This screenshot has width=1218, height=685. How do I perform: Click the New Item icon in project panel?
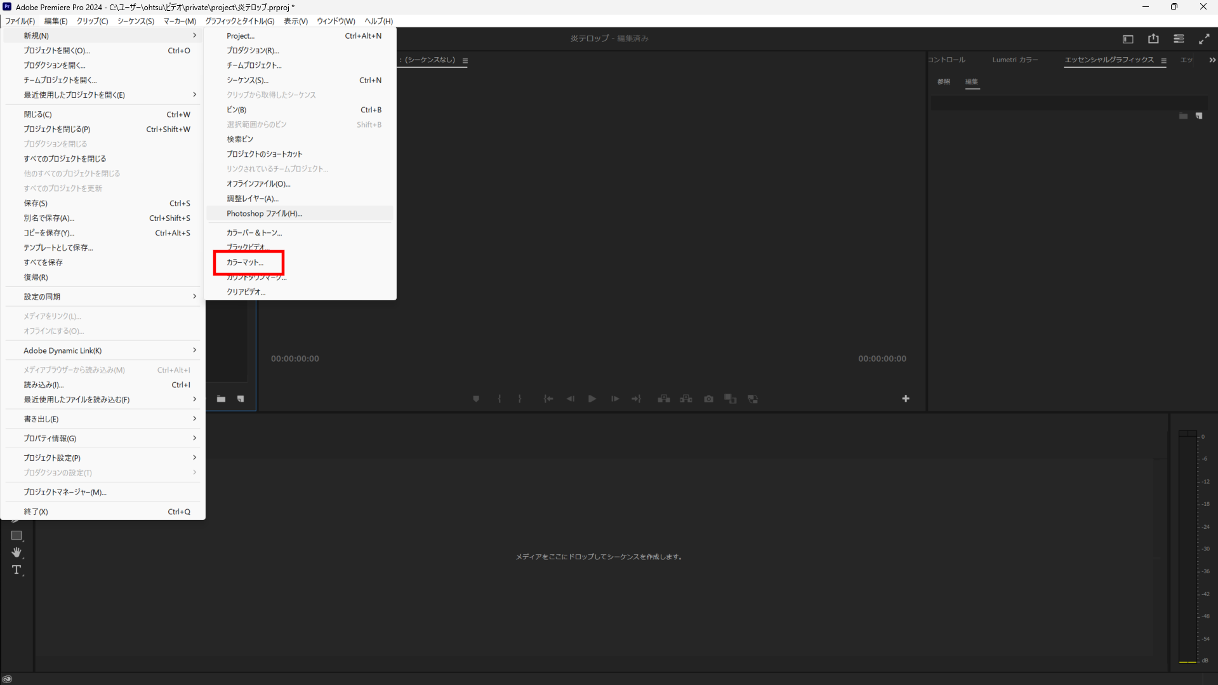(241, 399)
